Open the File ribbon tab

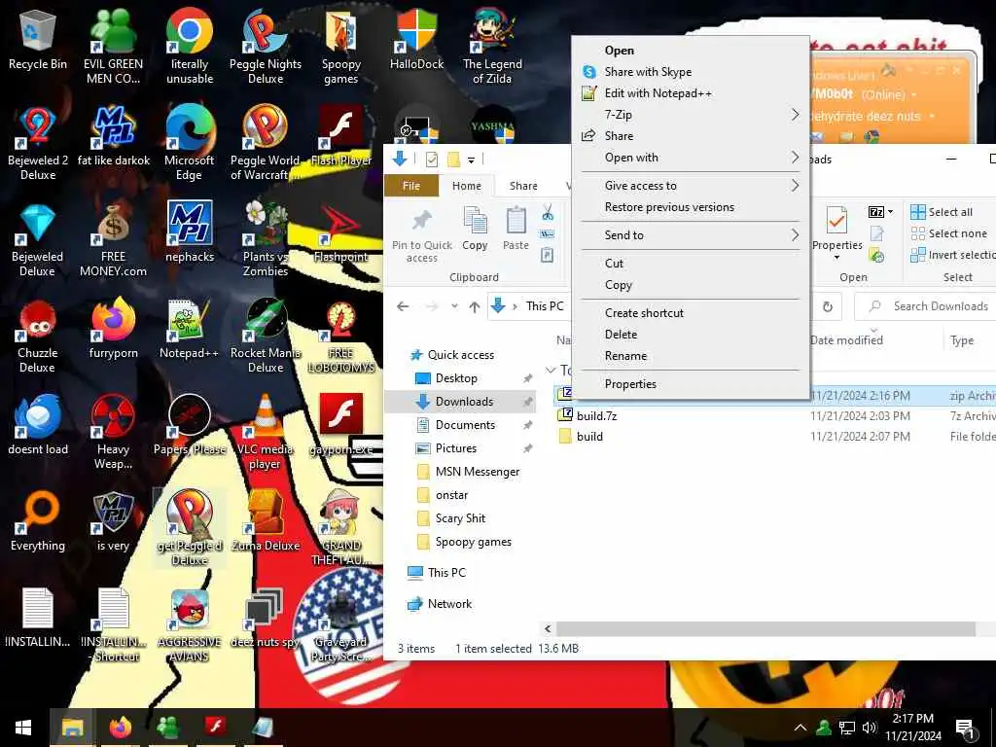click(411, 186)
